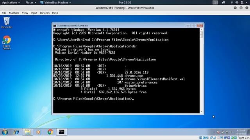Click the master_preferences file entry
The image size is (250, 140).
pos(141,82)
